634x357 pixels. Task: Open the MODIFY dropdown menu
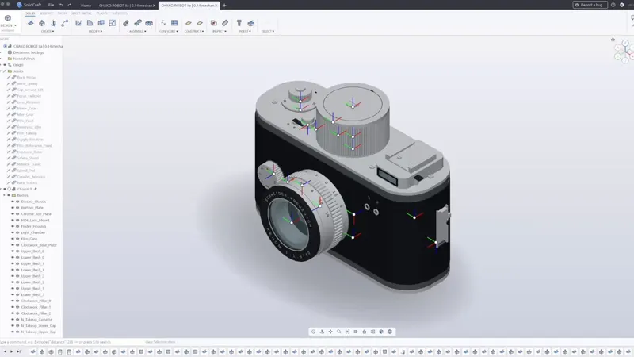point(95,31)
